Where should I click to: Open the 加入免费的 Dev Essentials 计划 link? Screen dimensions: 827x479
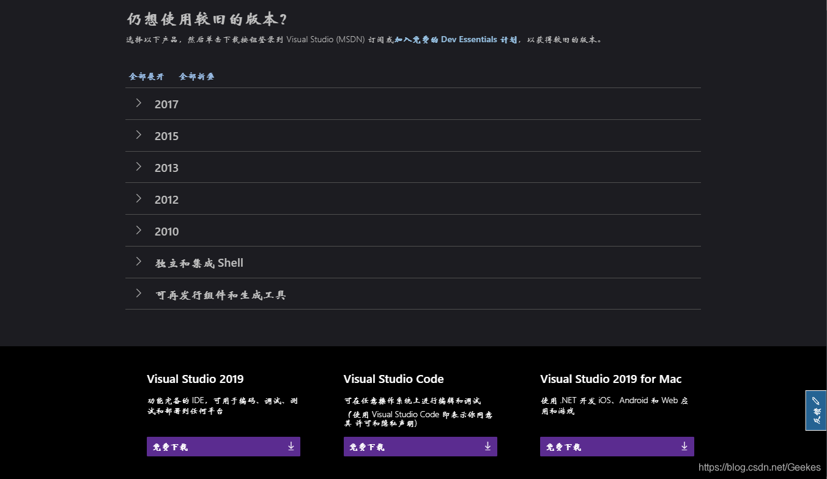click(456, 40)
